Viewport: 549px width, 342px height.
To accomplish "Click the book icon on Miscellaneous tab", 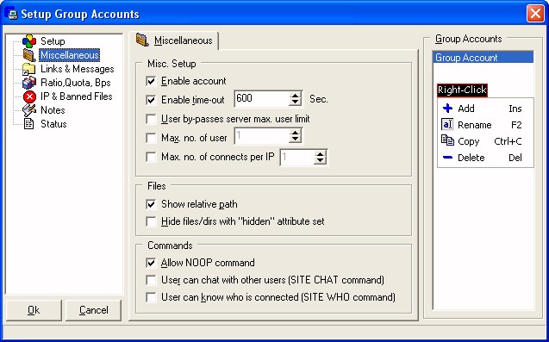I will [x=142, y=40].
